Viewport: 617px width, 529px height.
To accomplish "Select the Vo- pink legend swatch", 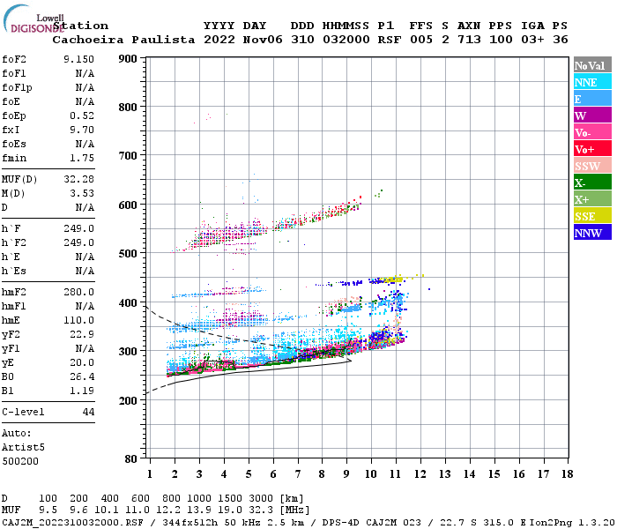I will pyautogui.click(x=592, y=132).
